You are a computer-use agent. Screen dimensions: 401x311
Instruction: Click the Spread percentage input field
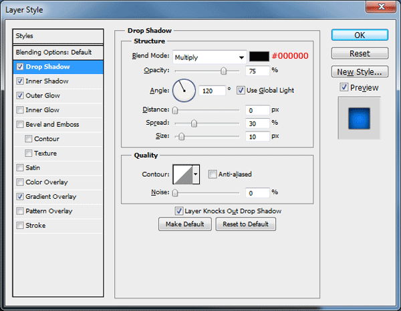257,123
